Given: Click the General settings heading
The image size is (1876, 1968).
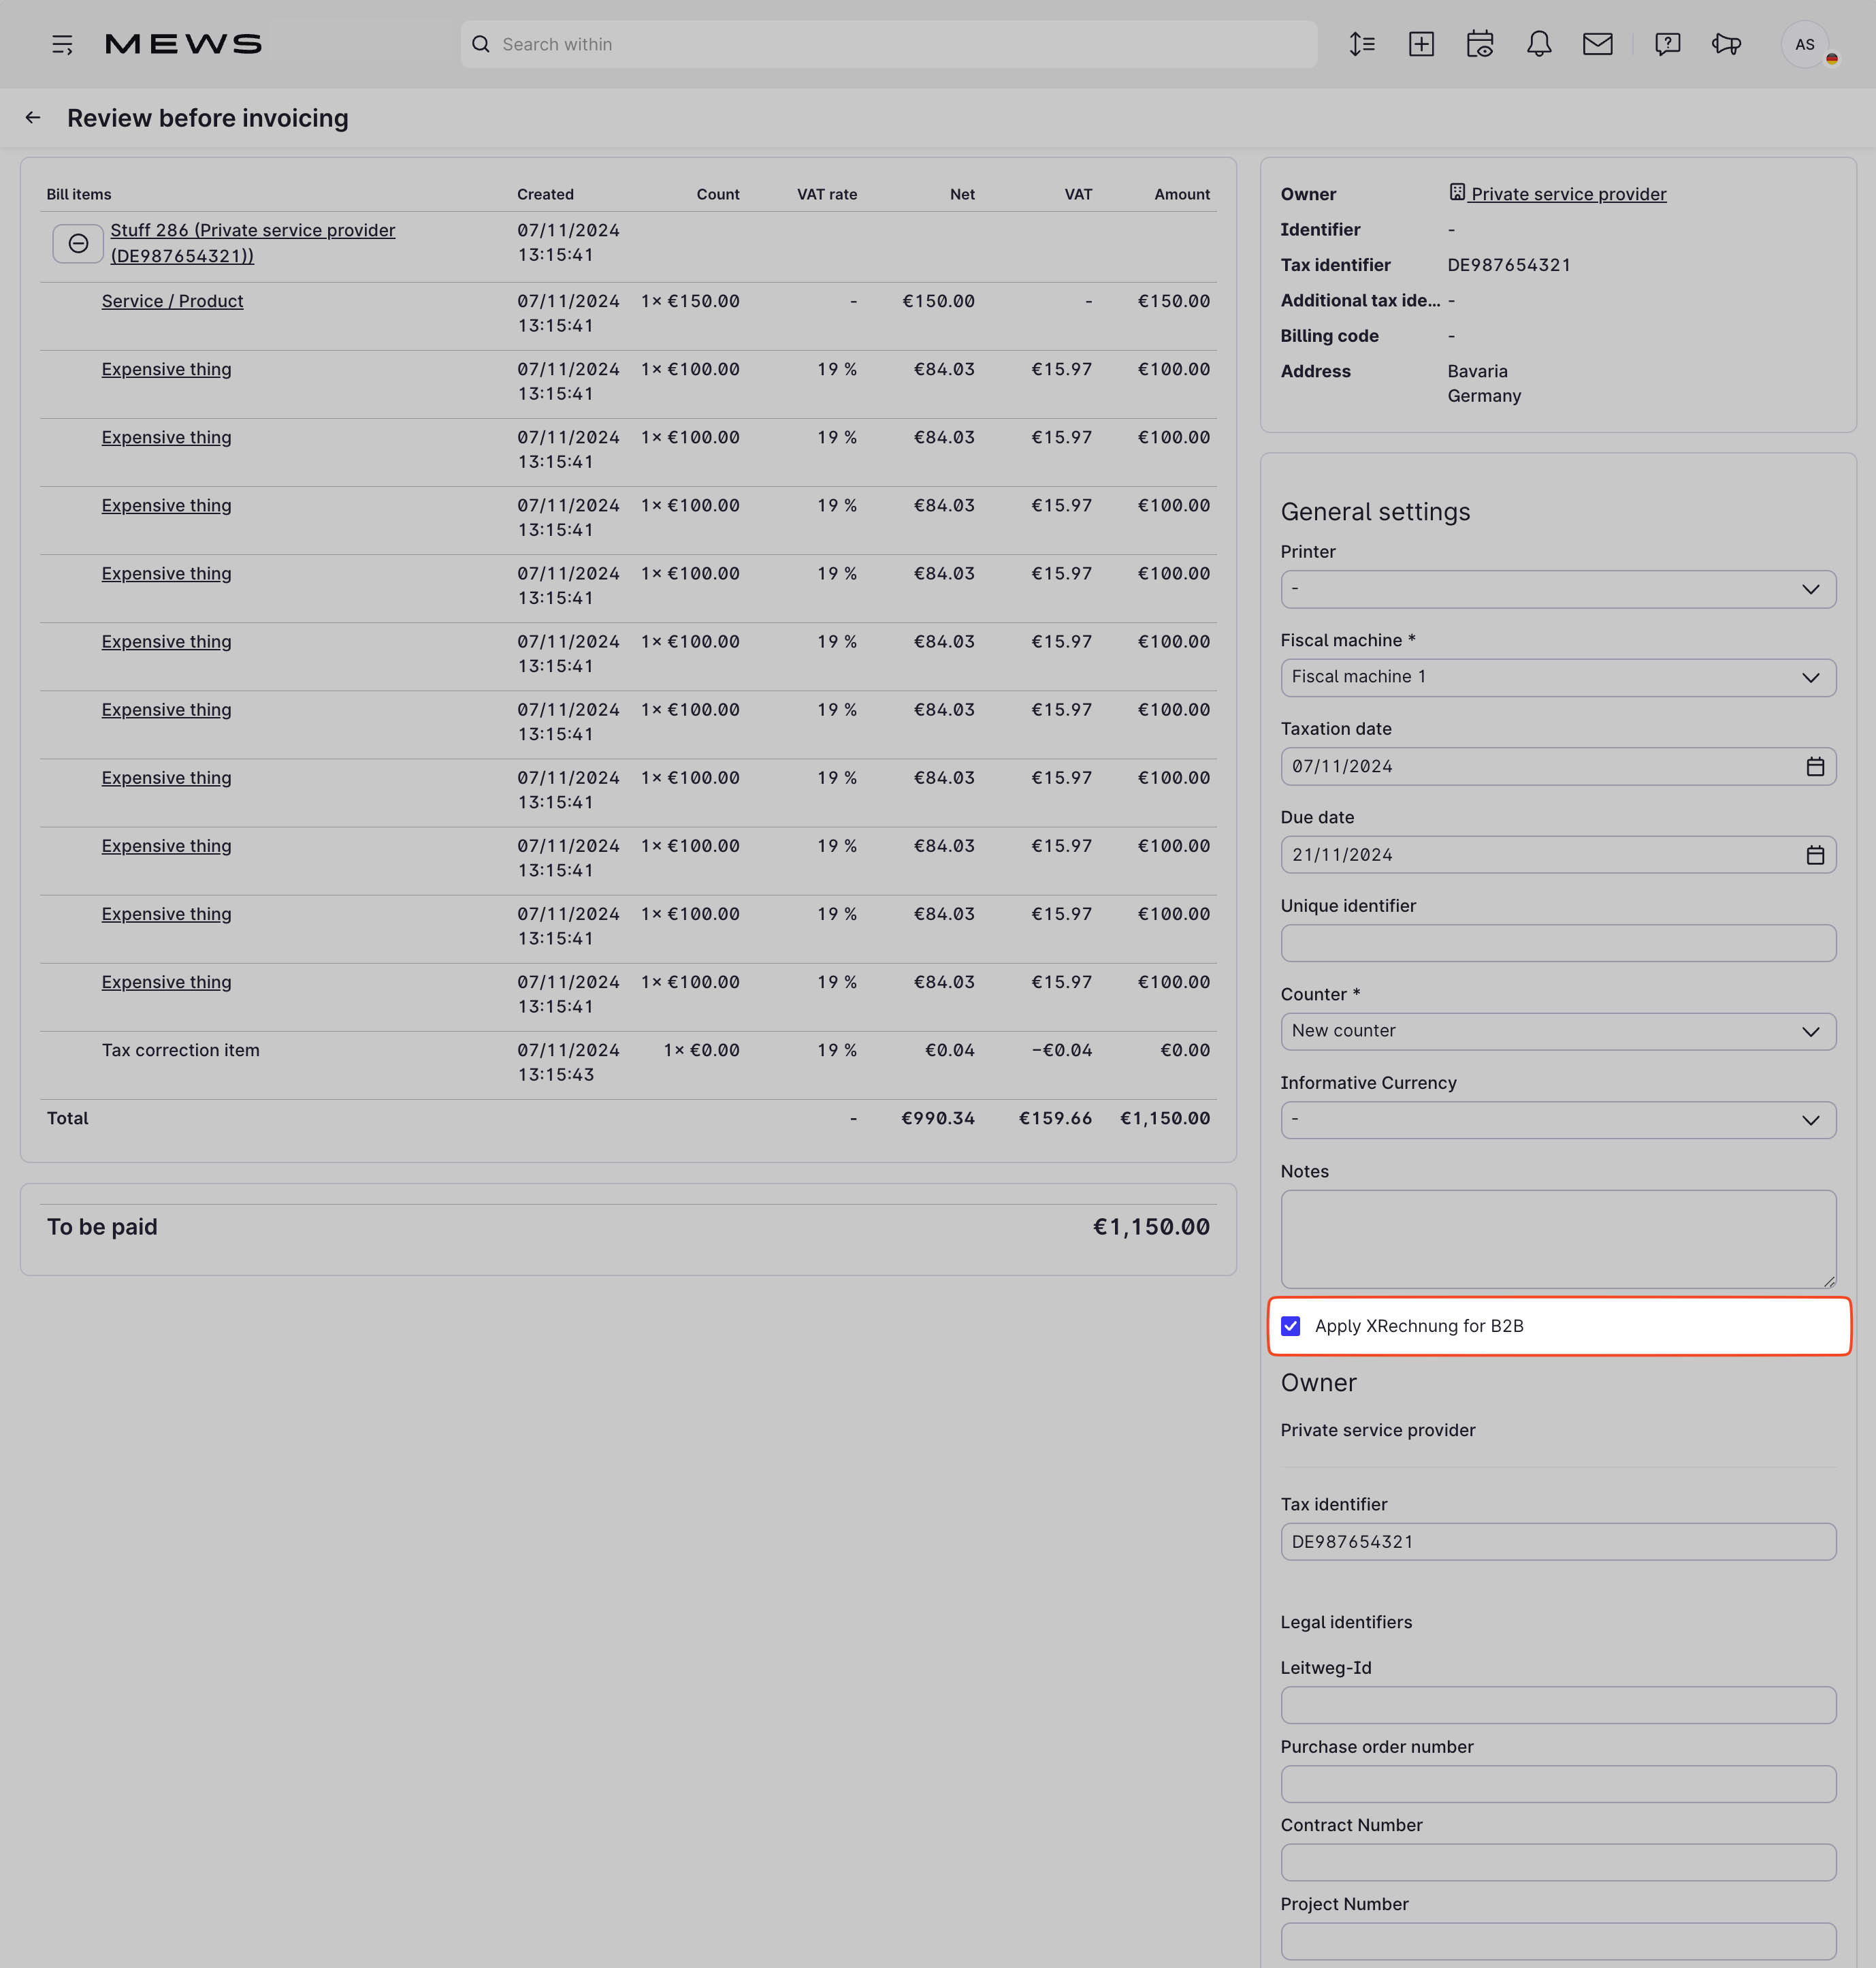Looking at the screenshot, I should coord(1375,512).
